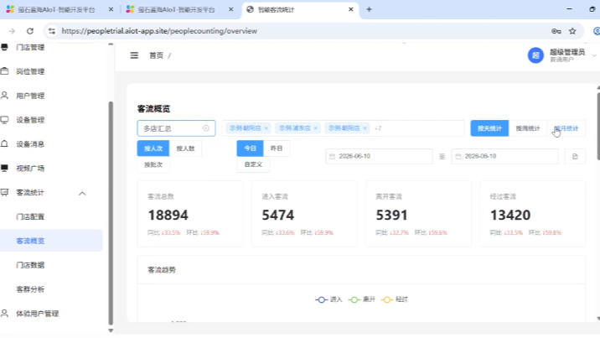Open 门店管理 in the sidebar
Viewport: 600px width, 338px height.
tap(30, 48)
